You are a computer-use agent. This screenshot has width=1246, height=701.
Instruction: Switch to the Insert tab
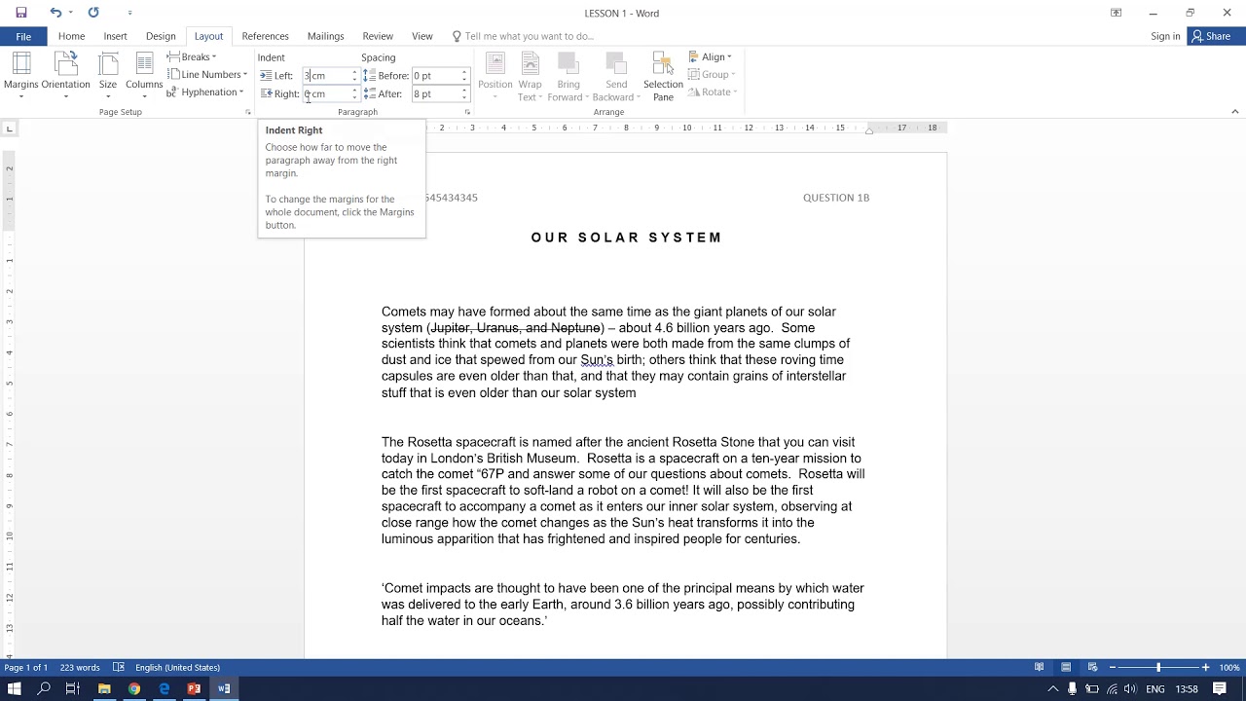click(x=115, y=36)
